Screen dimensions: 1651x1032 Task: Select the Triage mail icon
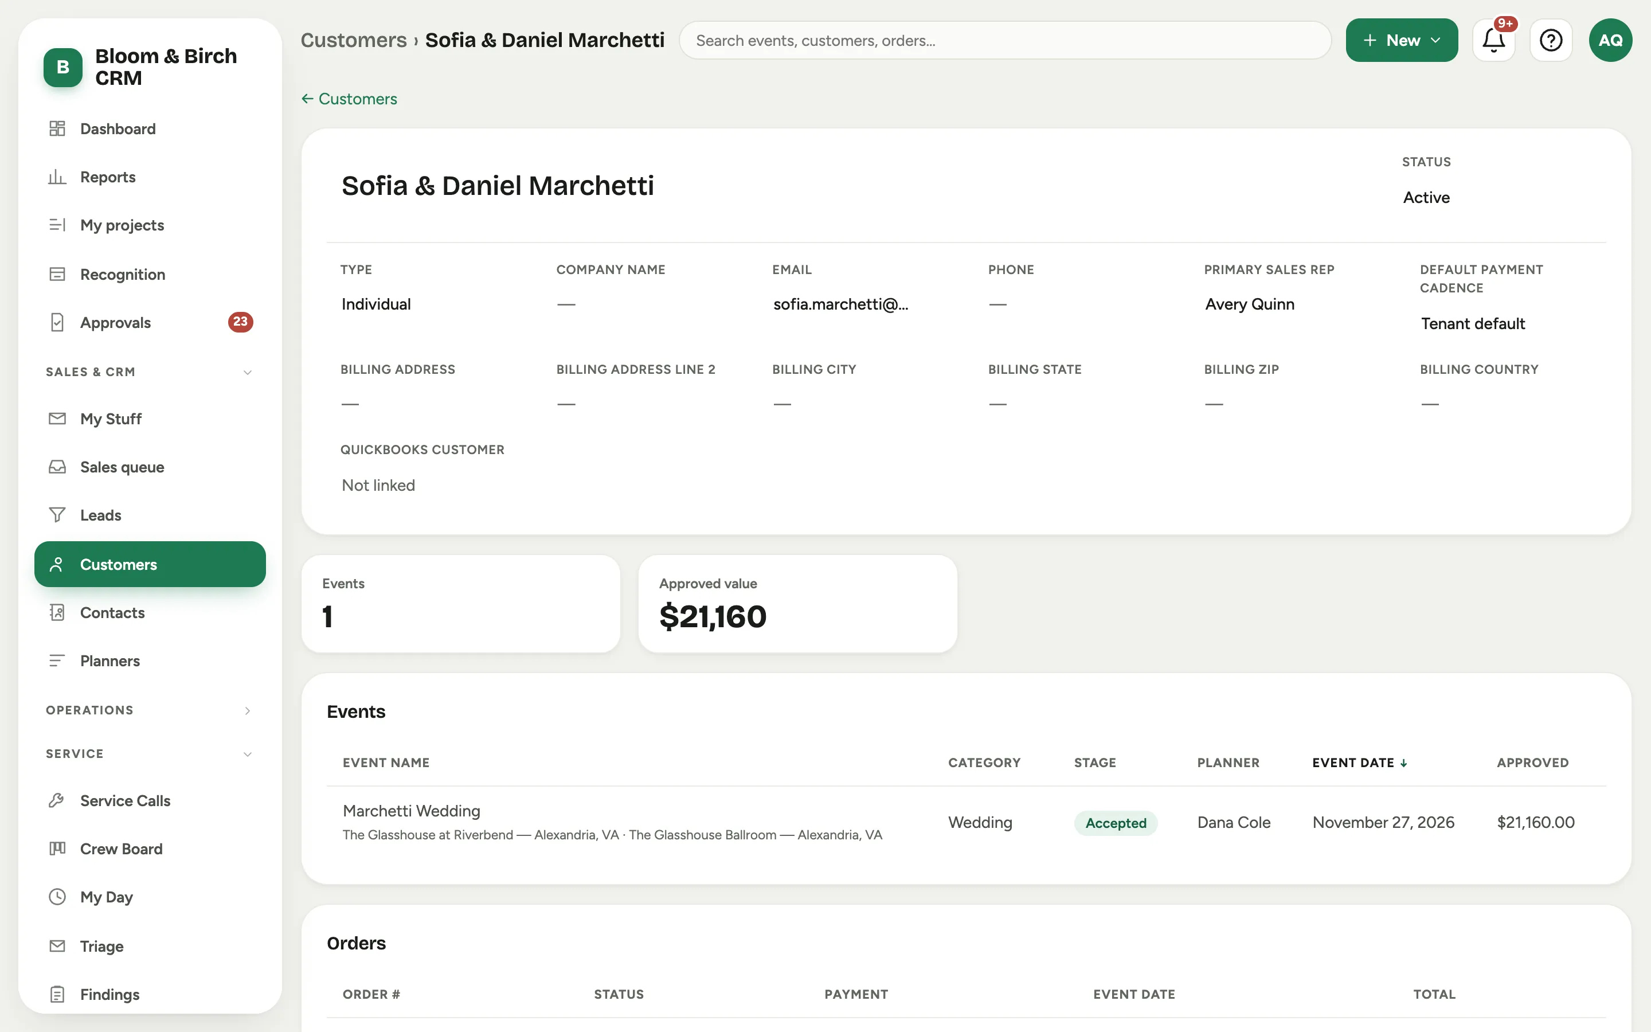tap(57, 945)
